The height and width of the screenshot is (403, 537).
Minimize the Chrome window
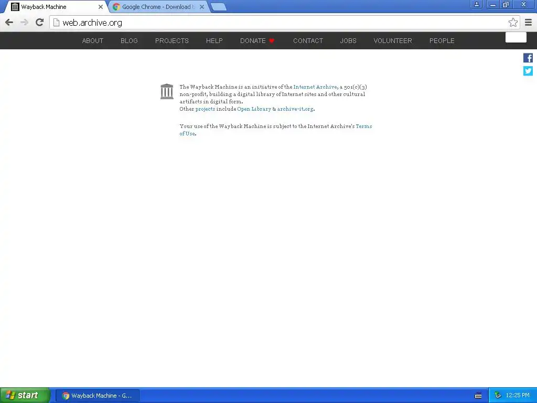tap(493, 4)
